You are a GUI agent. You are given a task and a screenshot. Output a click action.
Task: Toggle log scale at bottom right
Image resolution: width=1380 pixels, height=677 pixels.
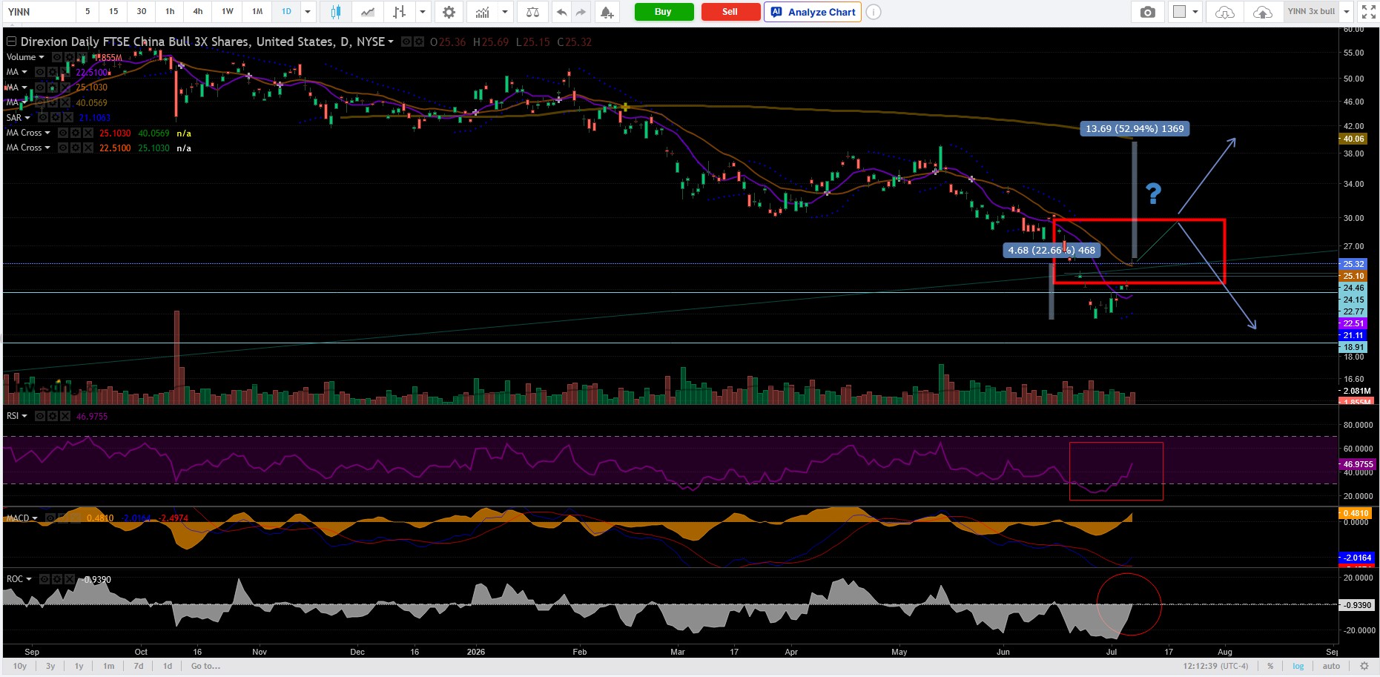pyautogui.click(x=1298, y=666)
